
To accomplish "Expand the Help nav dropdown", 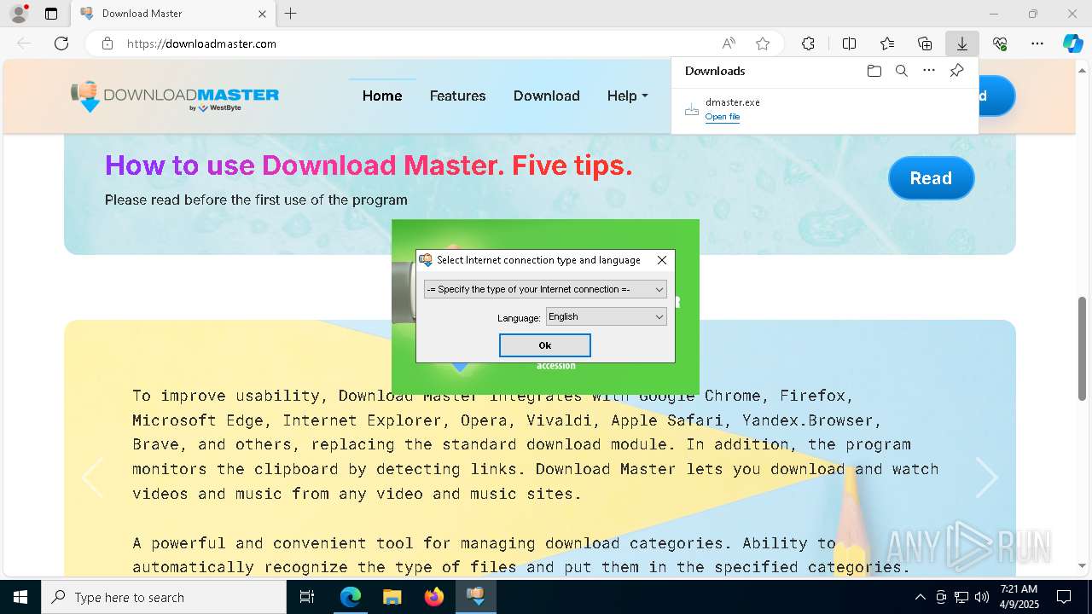I will 627,96.
